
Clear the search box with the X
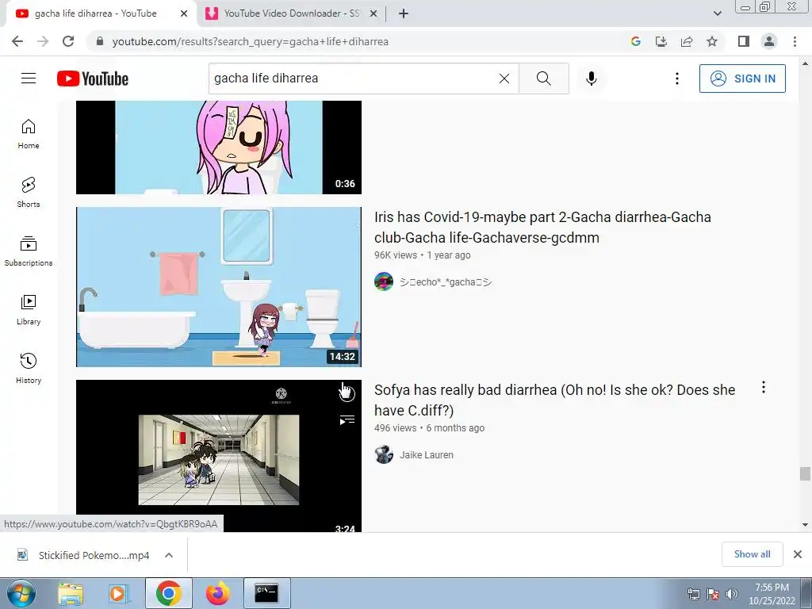pyautogui.click(x=504, y=79)
